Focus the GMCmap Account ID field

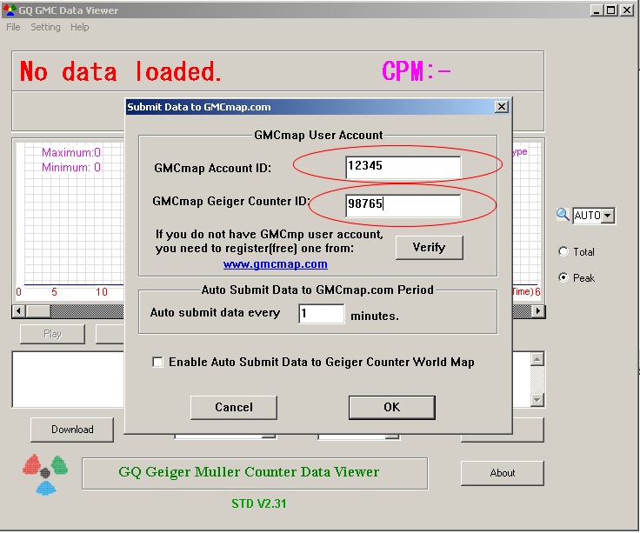click(403, 167)
